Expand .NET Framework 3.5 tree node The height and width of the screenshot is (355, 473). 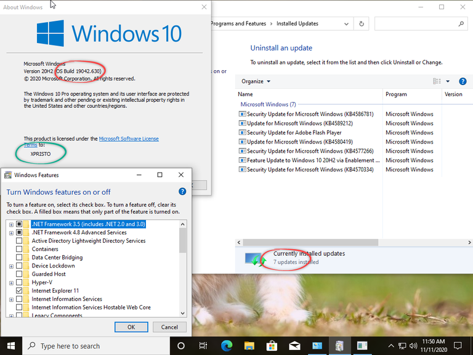point(11,224)
